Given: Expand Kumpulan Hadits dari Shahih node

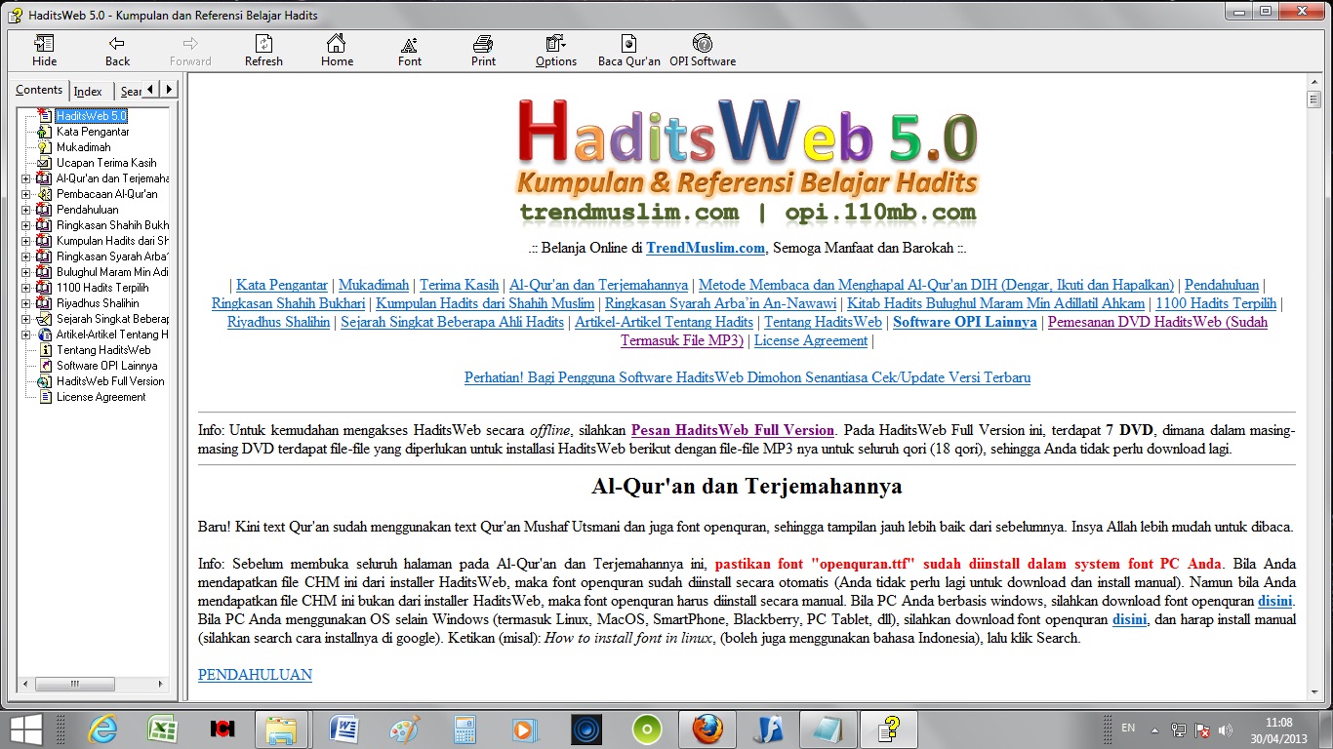Looking at the screenshot, I should coord(25,241).
